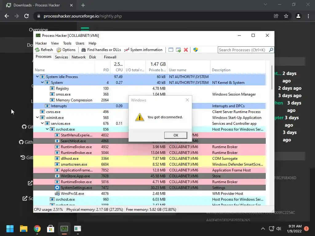315x236 pixels.
Task: Select the smartscreen.exe process row
Action: coord(150,164)
